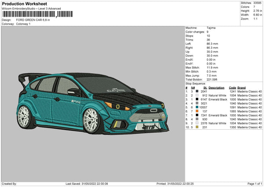Click the 'Printed: 31/05/2022' timestamp
Viewport: 264px width, 187px height.
click(x=175, y=183)
